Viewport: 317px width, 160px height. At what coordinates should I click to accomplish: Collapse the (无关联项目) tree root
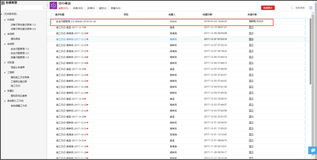tap(2, 14)
